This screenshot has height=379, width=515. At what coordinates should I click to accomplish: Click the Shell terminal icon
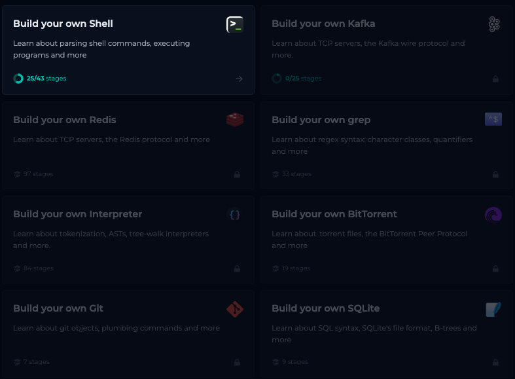[234, 25]
